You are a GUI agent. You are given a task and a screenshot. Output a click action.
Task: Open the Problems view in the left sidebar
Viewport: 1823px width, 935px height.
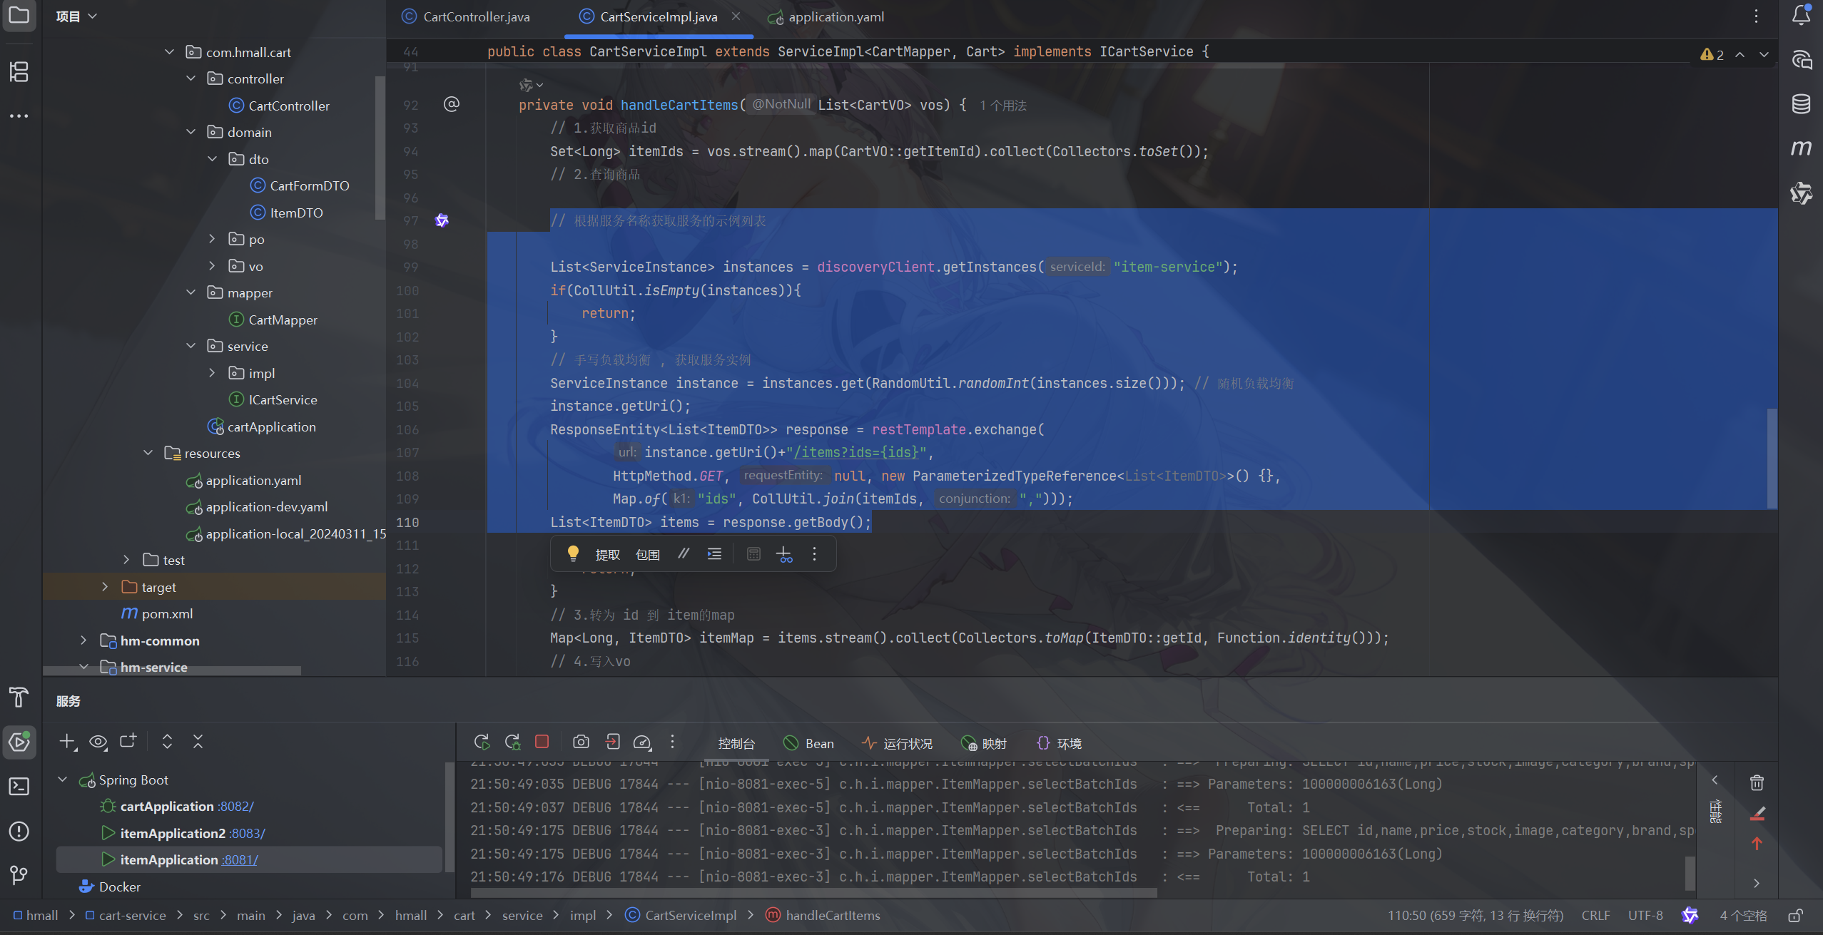[19, 832]
